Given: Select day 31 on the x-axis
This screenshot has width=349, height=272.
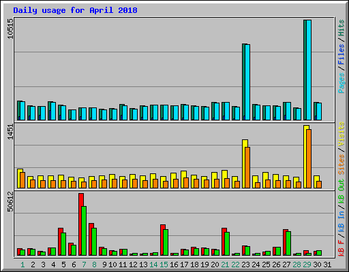Looking at the screenshot, I should coord(327,265).
